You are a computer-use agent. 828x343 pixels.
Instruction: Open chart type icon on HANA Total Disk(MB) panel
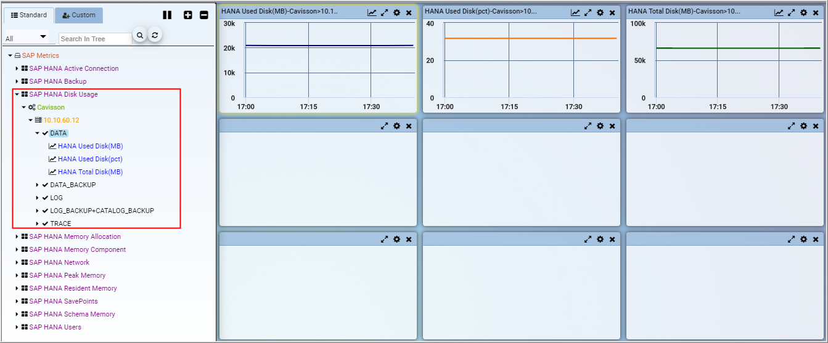tap(779, 12)
